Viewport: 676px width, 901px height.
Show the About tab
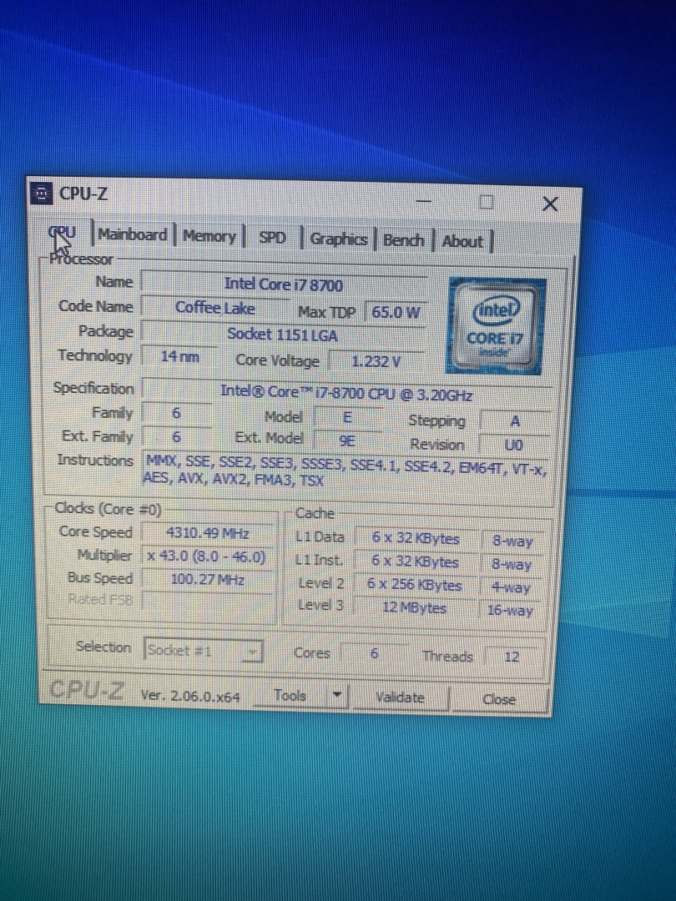[x=462, y=241]
